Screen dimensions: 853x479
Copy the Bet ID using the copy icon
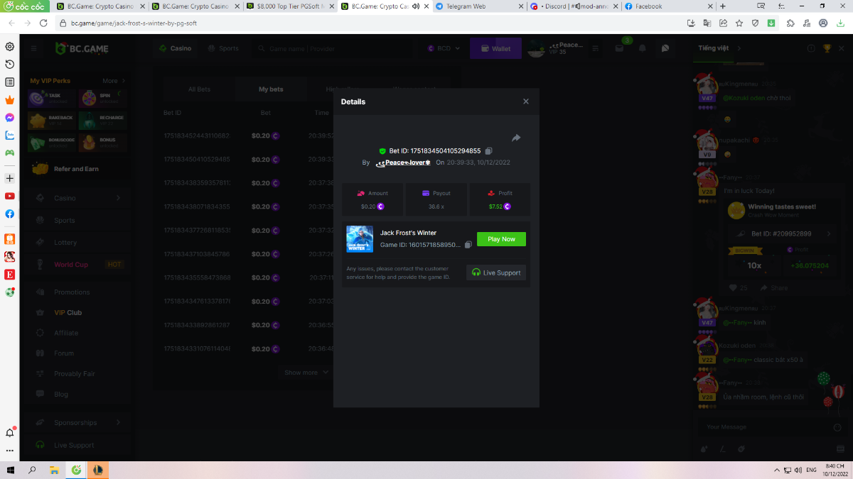(x=488, y=151)
